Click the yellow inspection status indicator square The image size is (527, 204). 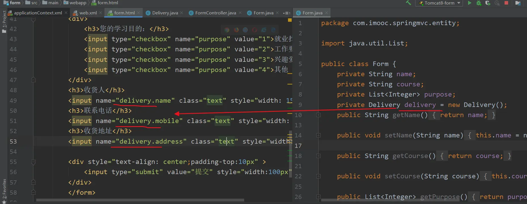290,20
